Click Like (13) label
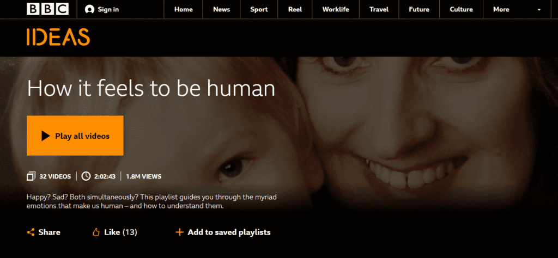Viewport: 558px width, 258px height. (120, 232)
